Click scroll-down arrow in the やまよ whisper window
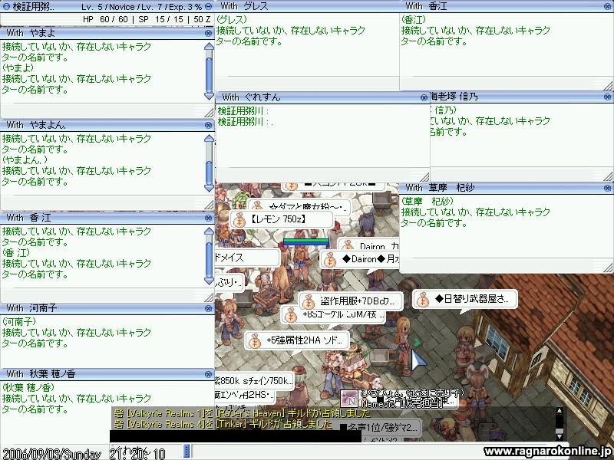The height and width of the screenshot is (460, 614). tap(209, 96)
